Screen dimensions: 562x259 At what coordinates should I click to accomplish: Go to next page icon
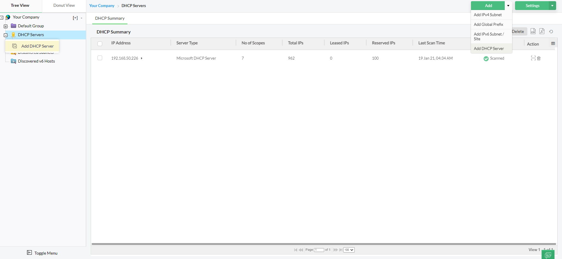336,250
